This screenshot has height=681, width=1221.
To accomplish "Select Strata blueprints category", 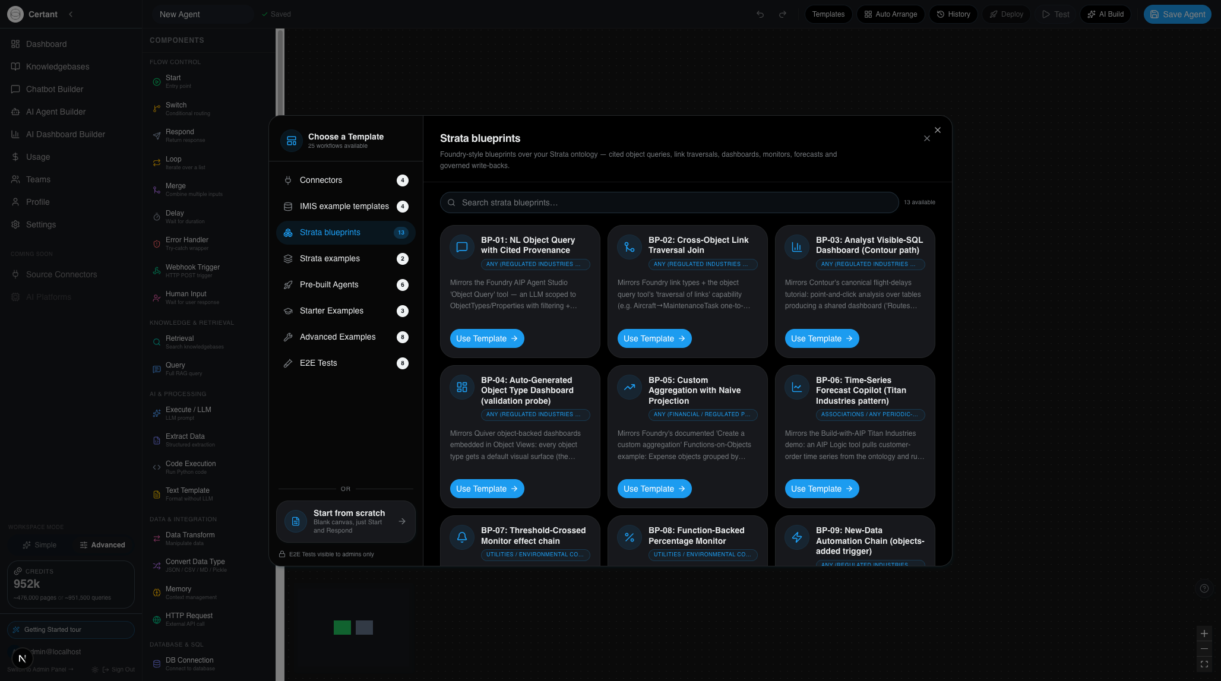I will (346, 232).
